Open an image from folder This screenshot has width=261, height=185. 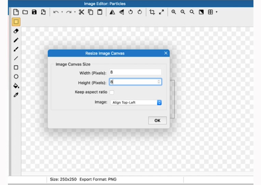point(25,12)
